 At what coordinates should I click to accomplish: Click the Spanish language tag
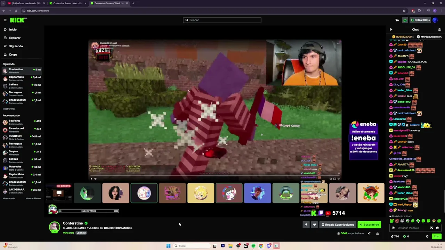pos(81,233)
